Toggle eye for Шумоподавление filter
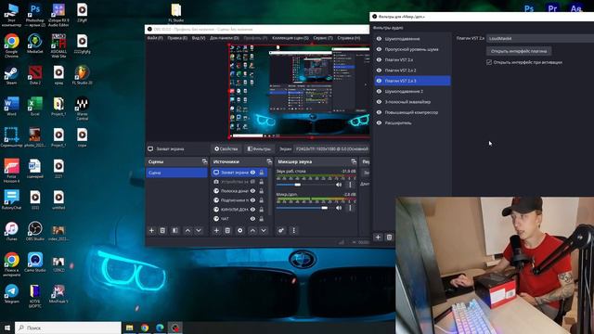 pos(379,39)
